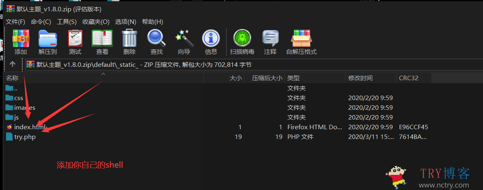Open the 工具(S) menu
483x190 pixels.
(67, 22)
